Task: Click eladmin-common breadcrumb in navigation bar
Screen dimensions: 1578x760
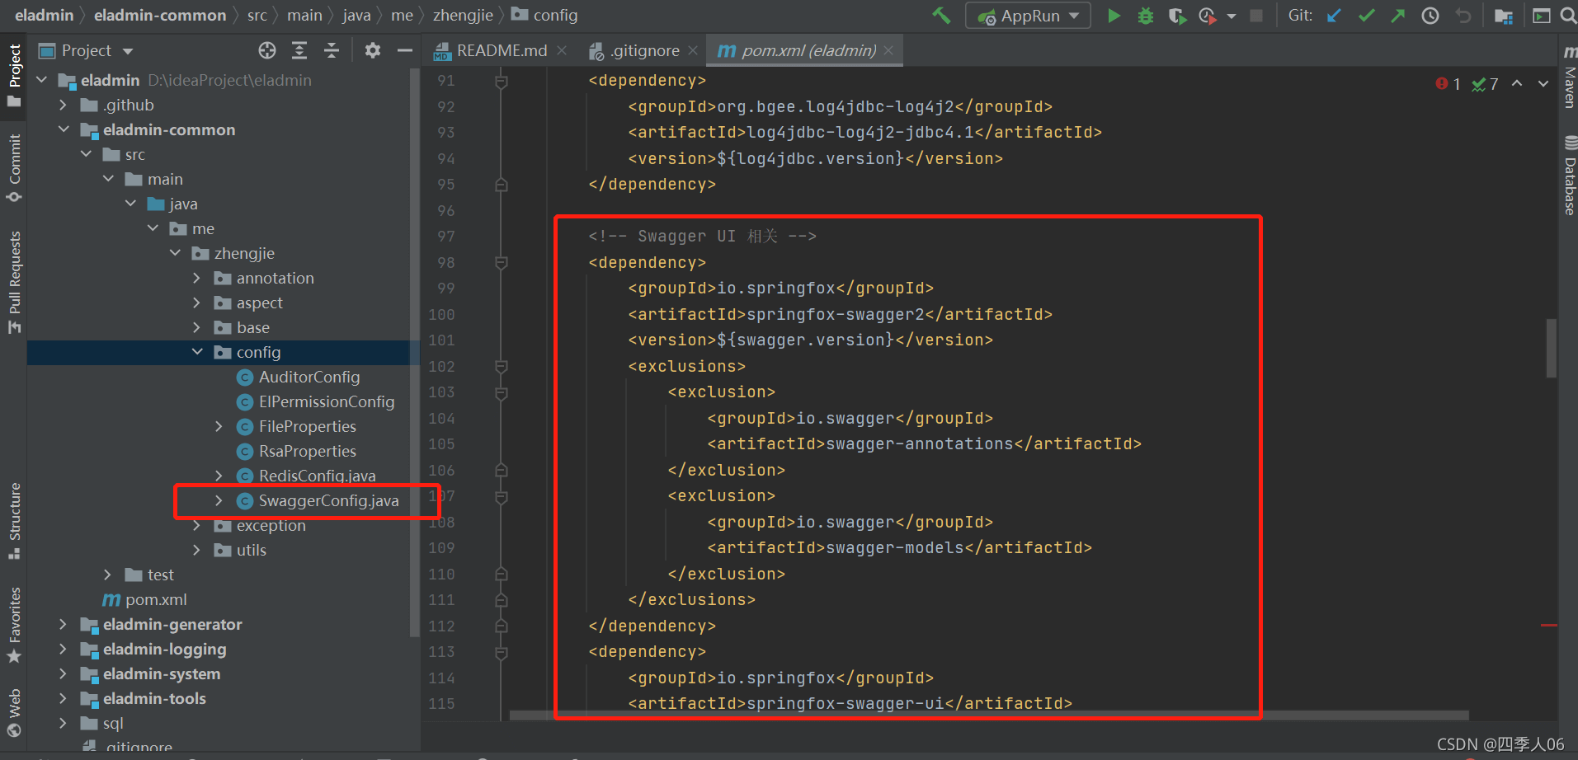Action: pyautogui.click(x=160, y=16)
